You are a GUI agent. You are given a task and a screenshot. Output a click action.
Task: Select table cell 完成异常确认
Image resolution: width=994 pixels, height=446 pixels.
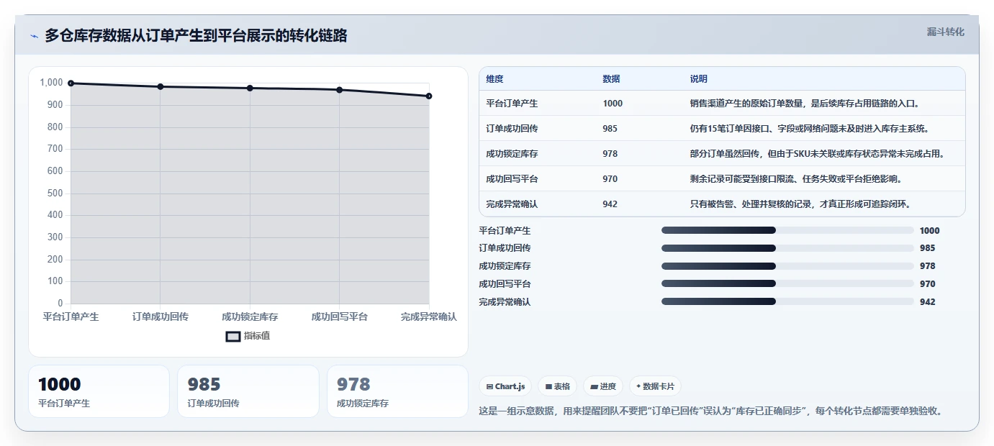(512, 204)
